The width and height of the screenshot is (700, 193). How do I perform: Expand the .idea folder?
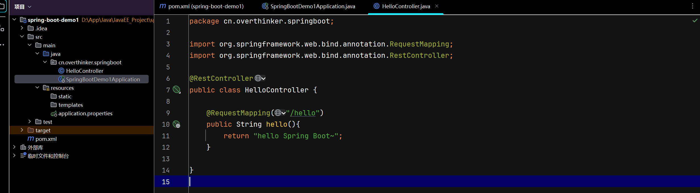[22, 28]
